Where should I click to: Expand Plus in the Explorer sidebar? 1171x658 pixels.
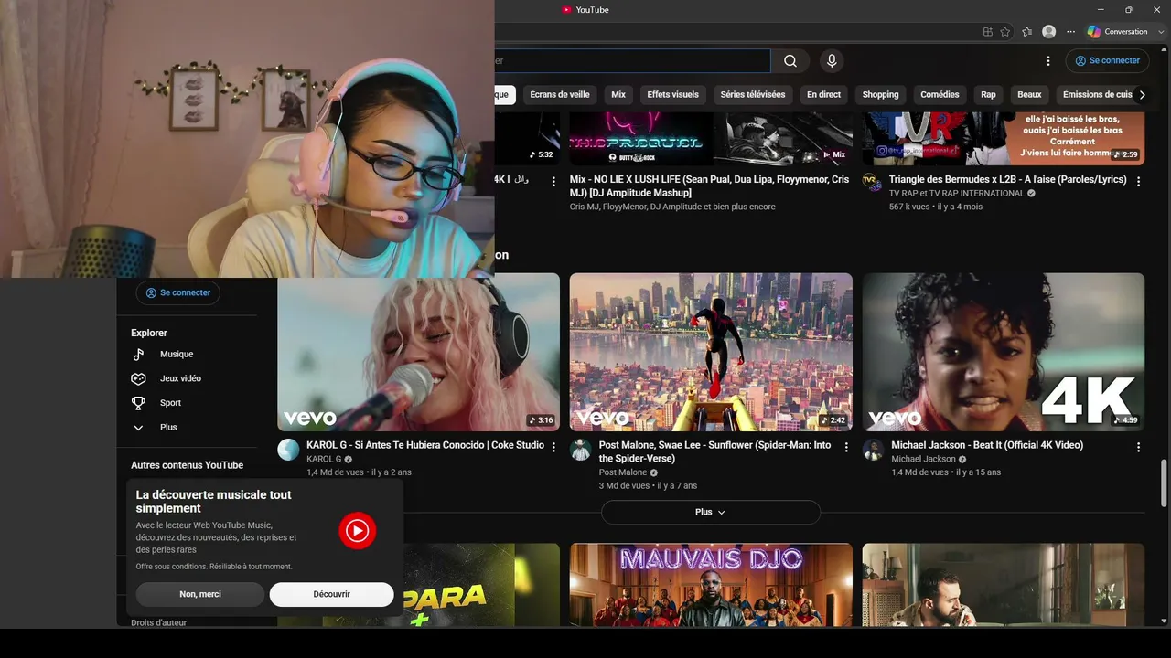click(x=169, y=428)
